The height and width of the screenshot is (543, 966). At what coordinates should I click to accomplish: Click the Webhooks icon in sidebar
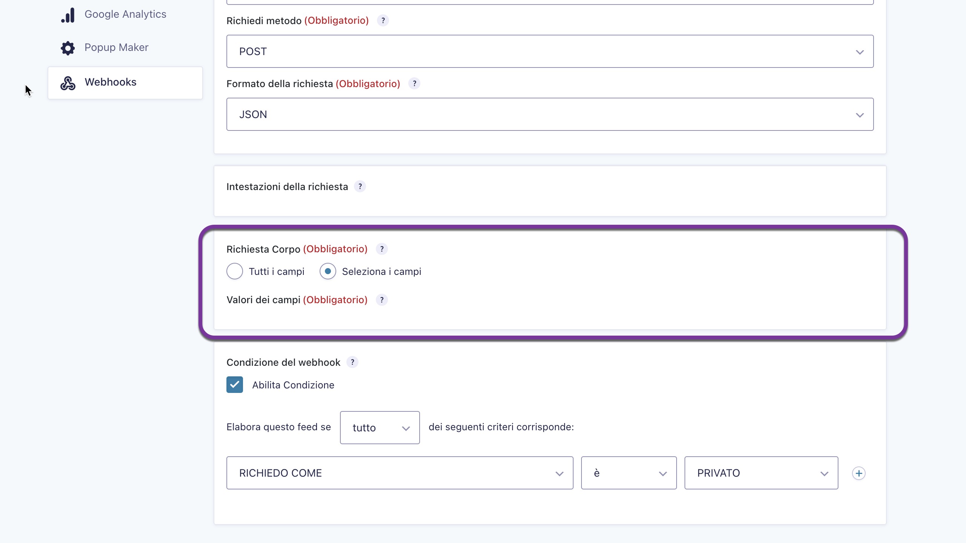[x=68, y=83]
